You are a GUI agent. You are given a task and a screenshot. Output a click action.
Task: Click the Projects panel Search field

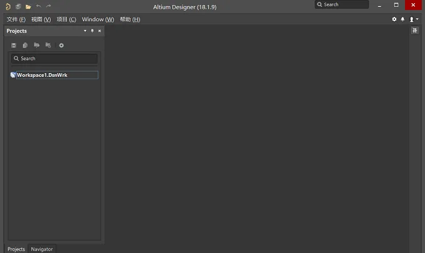54,59
